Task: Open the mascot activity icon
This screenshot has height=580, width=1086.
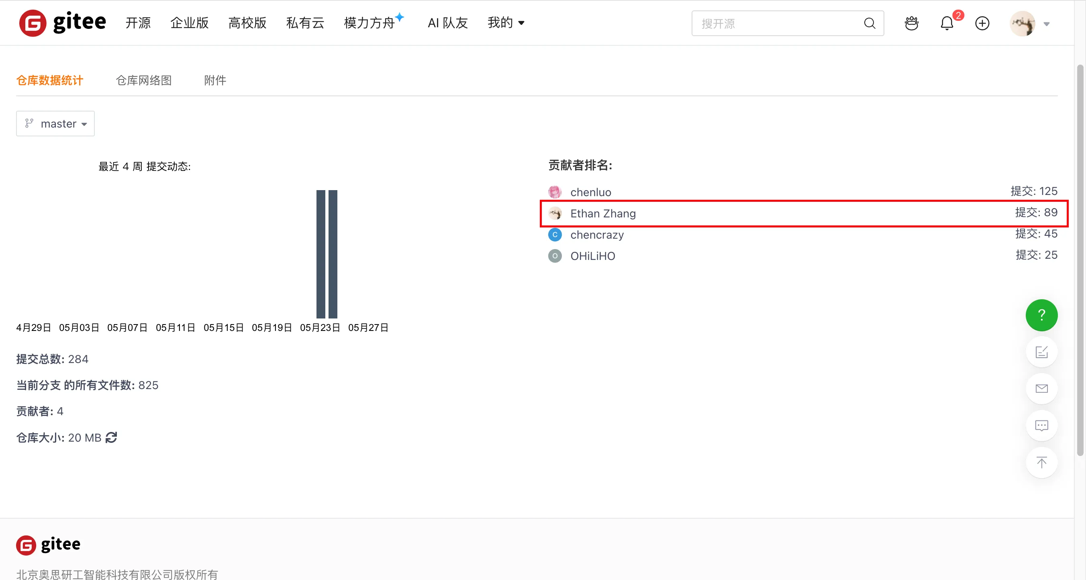Action: point(911,23)
